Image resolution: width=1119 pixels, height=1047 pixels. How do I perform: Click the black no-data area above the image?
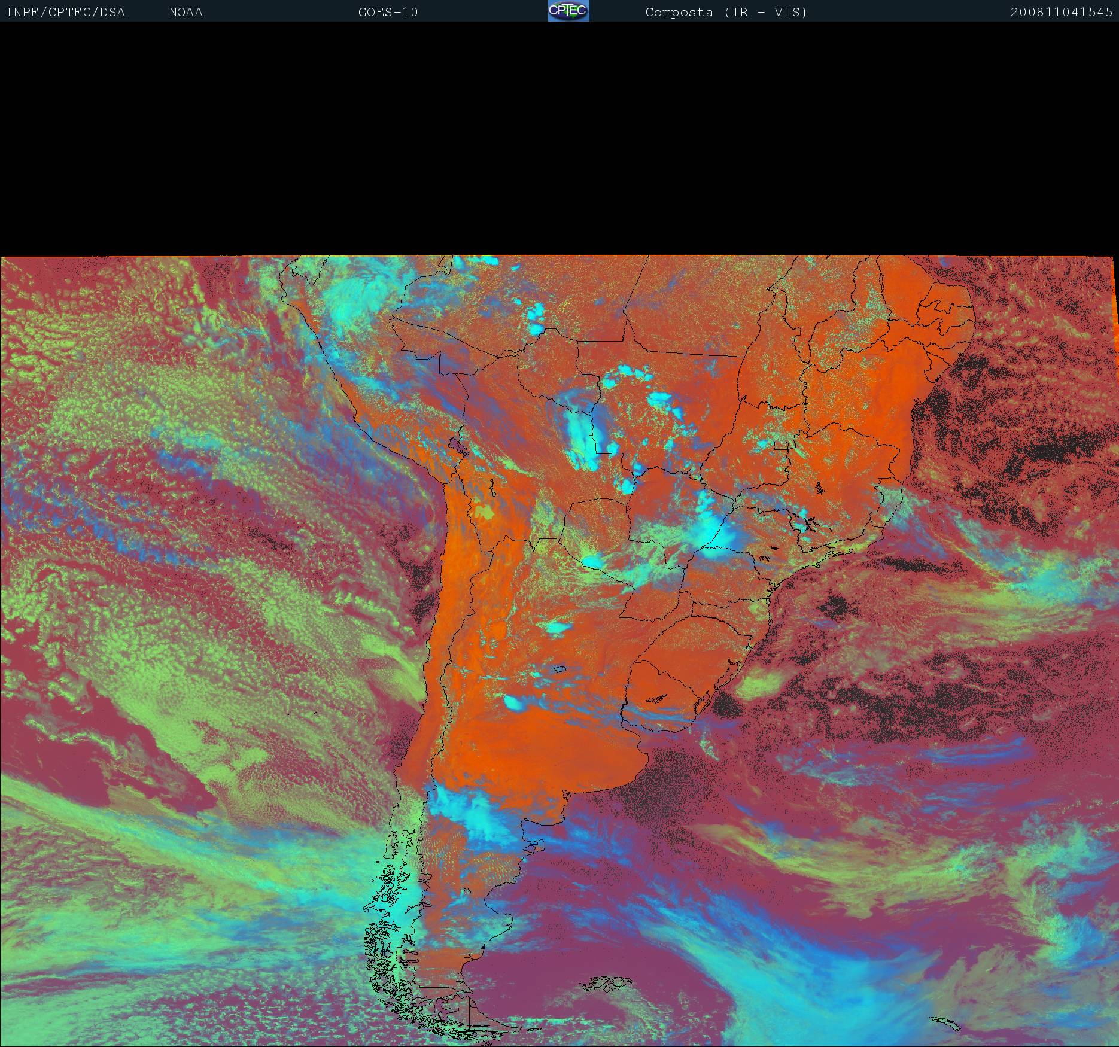click(559, 138)
